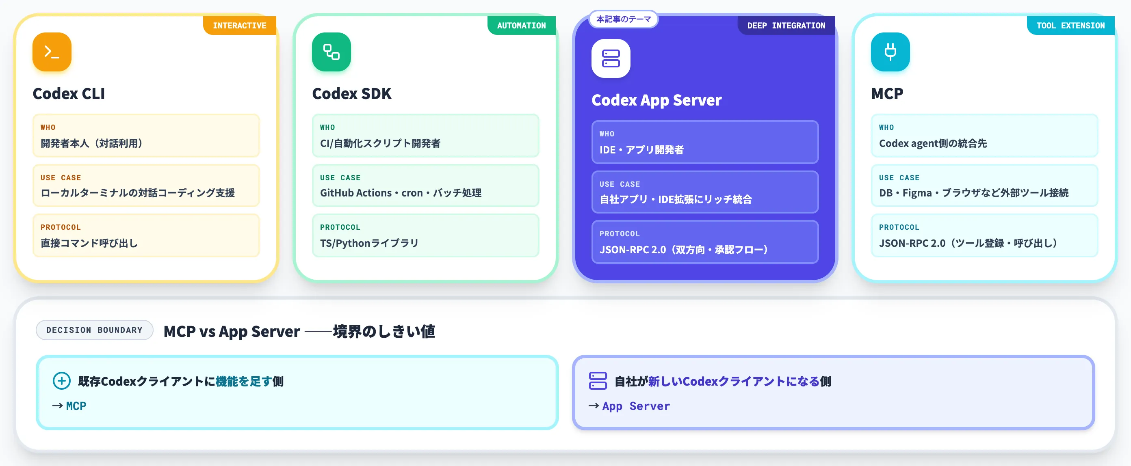
Task: Click the WHO label in MCP card
Action: click(886, 127)
